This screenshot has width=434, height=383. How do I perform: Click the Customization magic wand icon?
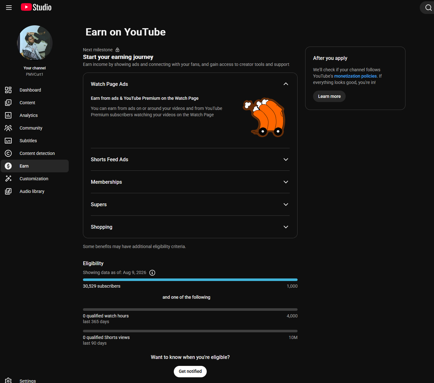(8, 179)
